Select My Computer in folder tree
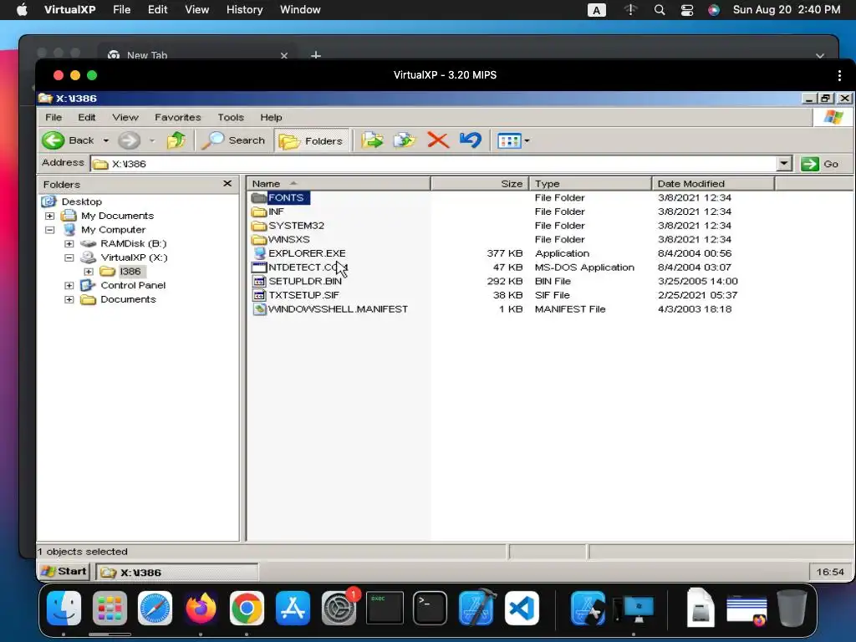 (113, 229)
